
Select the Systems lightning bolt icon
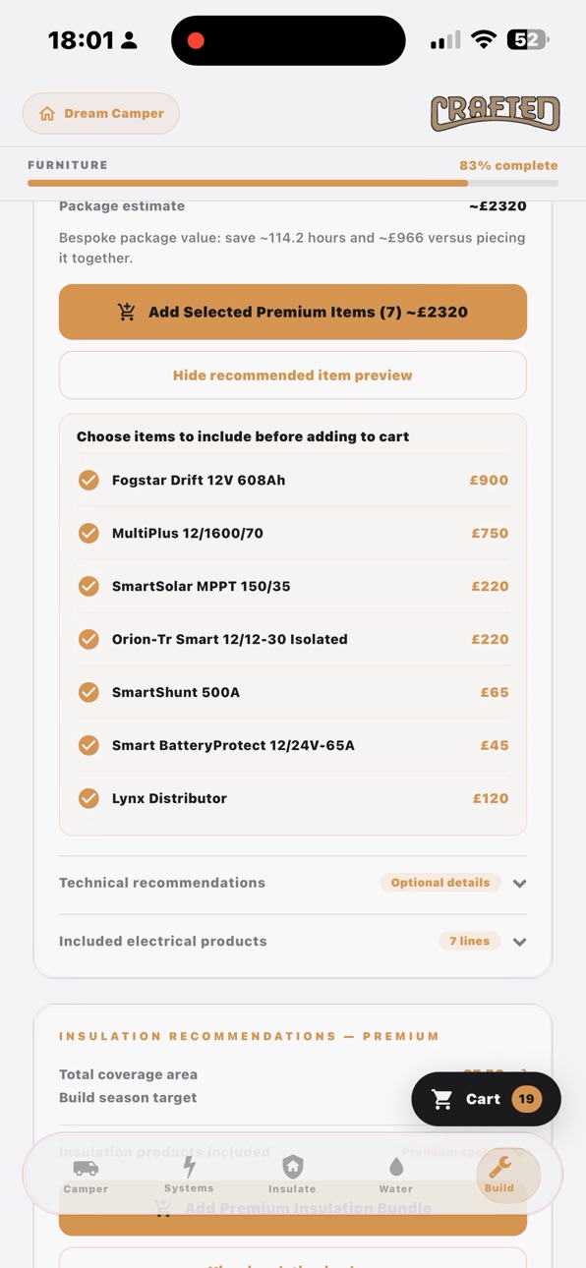(189, 1167)
